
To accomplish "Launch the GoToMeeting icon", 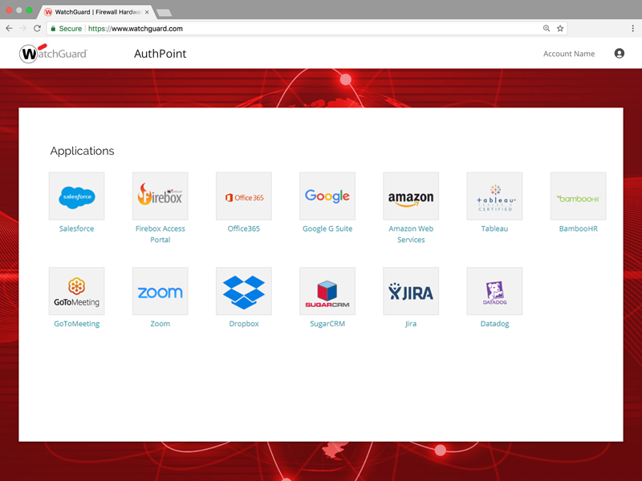I will coord(76,292).
